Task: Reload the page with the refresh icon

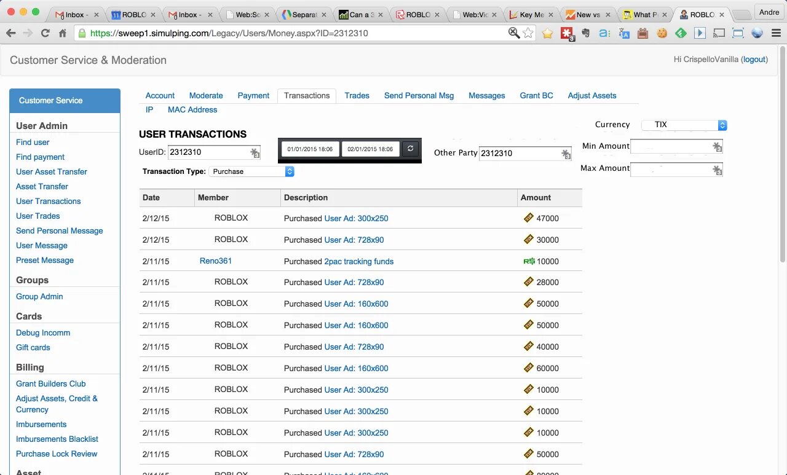Action: 45,33
